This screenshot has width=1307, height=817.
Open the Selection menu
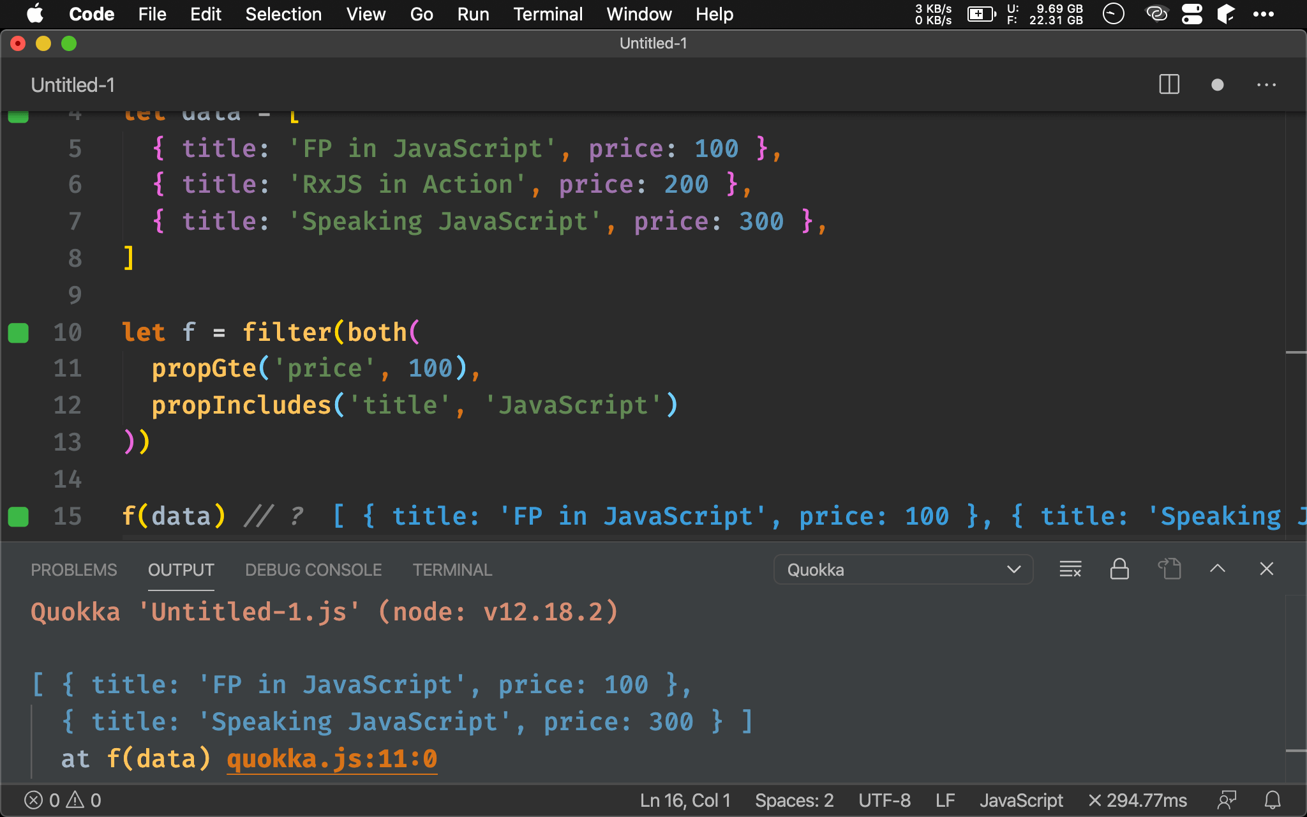[x=283, y=14]
